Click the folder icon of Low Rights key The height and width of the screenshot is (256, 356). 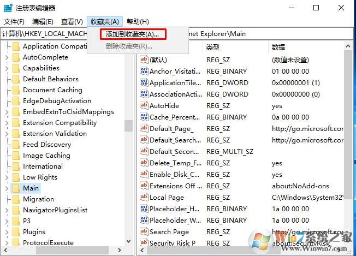pyautogui.click(x=16, y=177)
